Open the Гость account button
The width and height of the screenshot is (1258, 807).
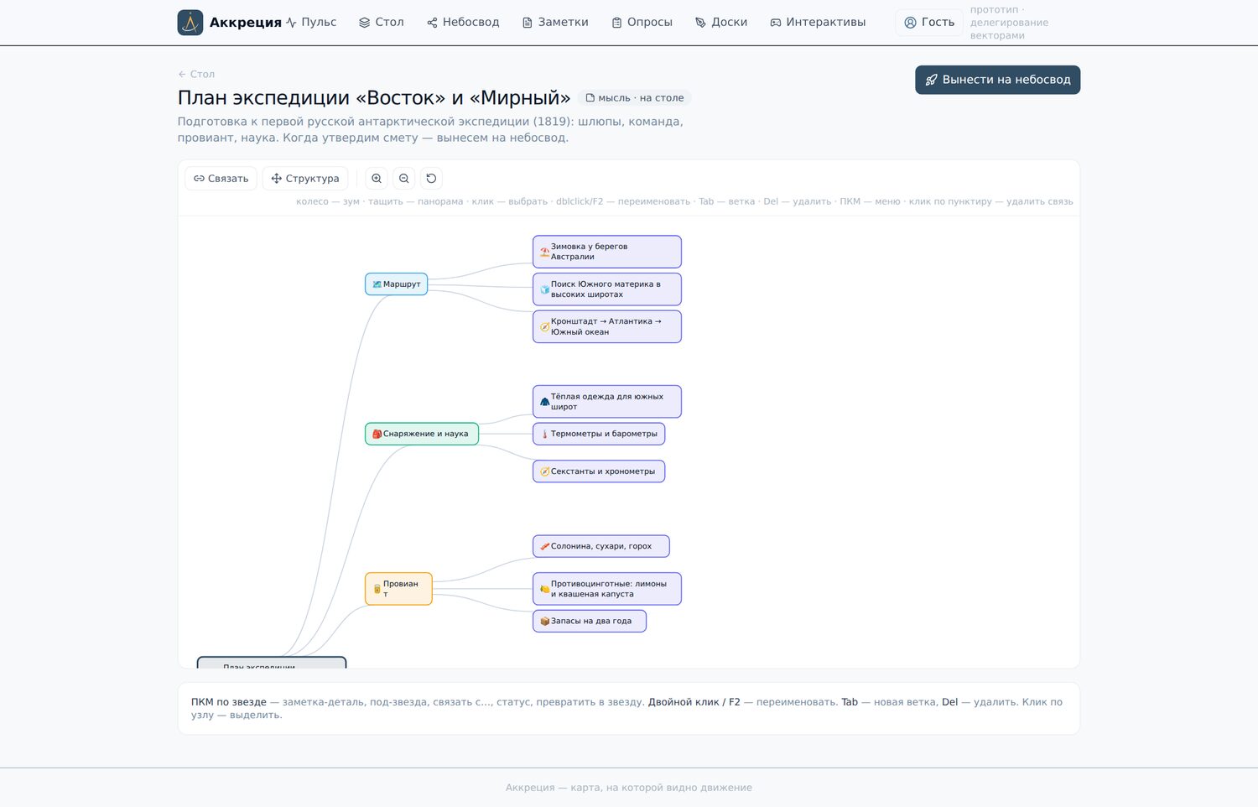(929, 23)
